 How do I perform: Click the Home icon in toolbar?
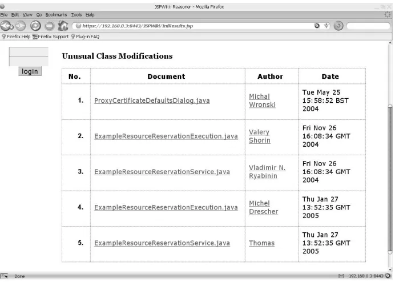point(63,26)
